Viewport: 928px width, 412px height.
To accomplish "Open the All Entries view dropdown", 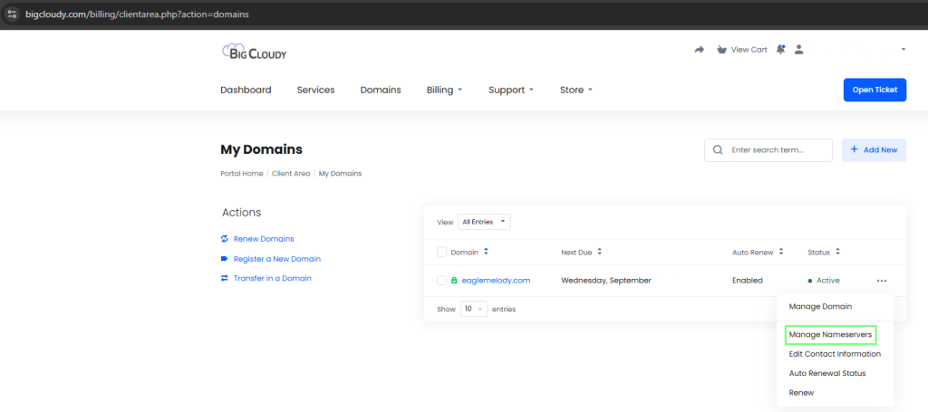I will (484, 222).
